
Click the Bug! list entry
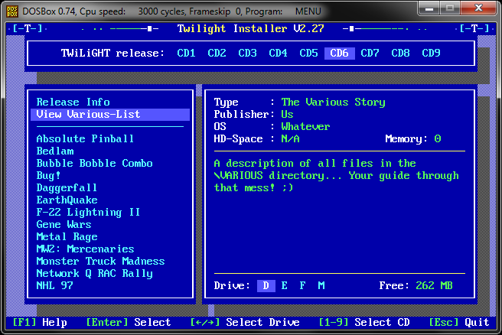(x=48, y=176)
